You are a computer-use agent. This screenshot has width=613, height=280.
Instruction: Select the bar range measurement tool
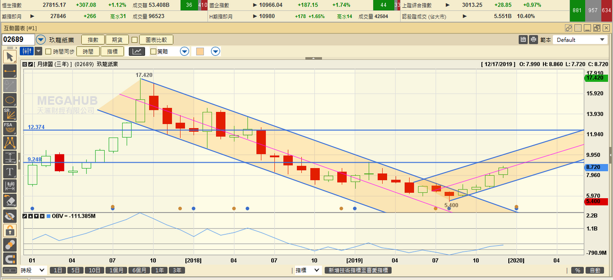click(x=9, y=185)
